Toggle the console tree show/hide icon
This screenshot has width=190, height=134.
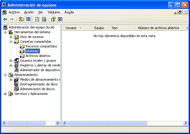(x=28, y=19)
